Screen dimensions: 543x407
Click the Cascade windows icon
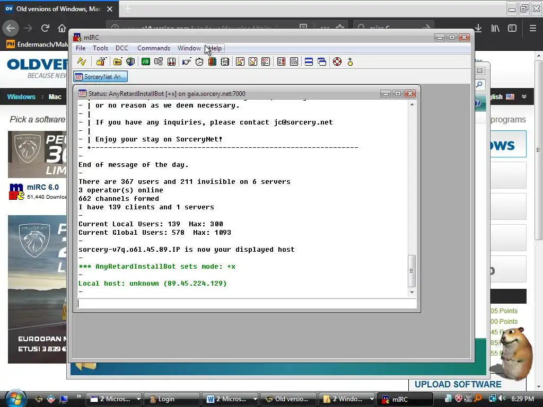pos(322,61)
